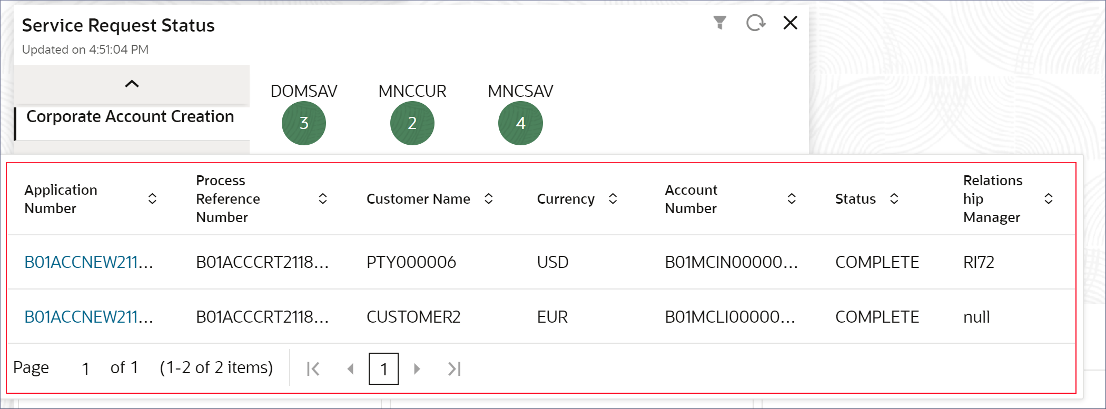The width and height of the screenshot is (1106, 409).
Task: Open the filter icon in header
Action: pos(719,23)
